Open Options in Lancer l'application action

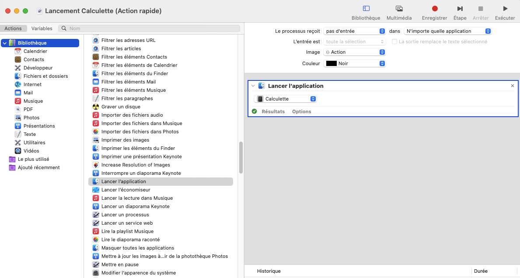coord(301,111)
